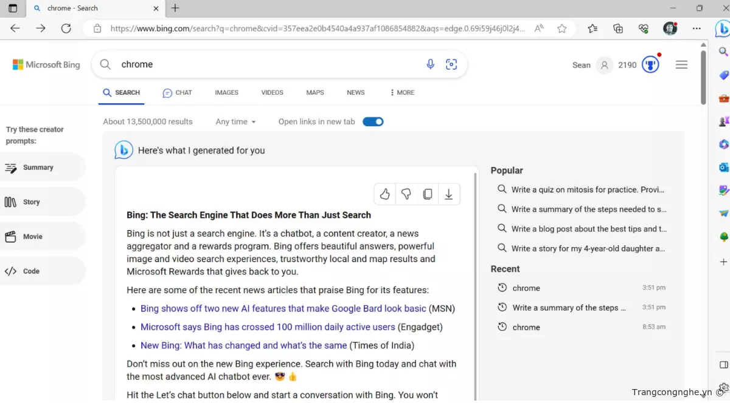Add this page to favorites star
The width and height of the screenshot is (730, 403).
(562, 29)
